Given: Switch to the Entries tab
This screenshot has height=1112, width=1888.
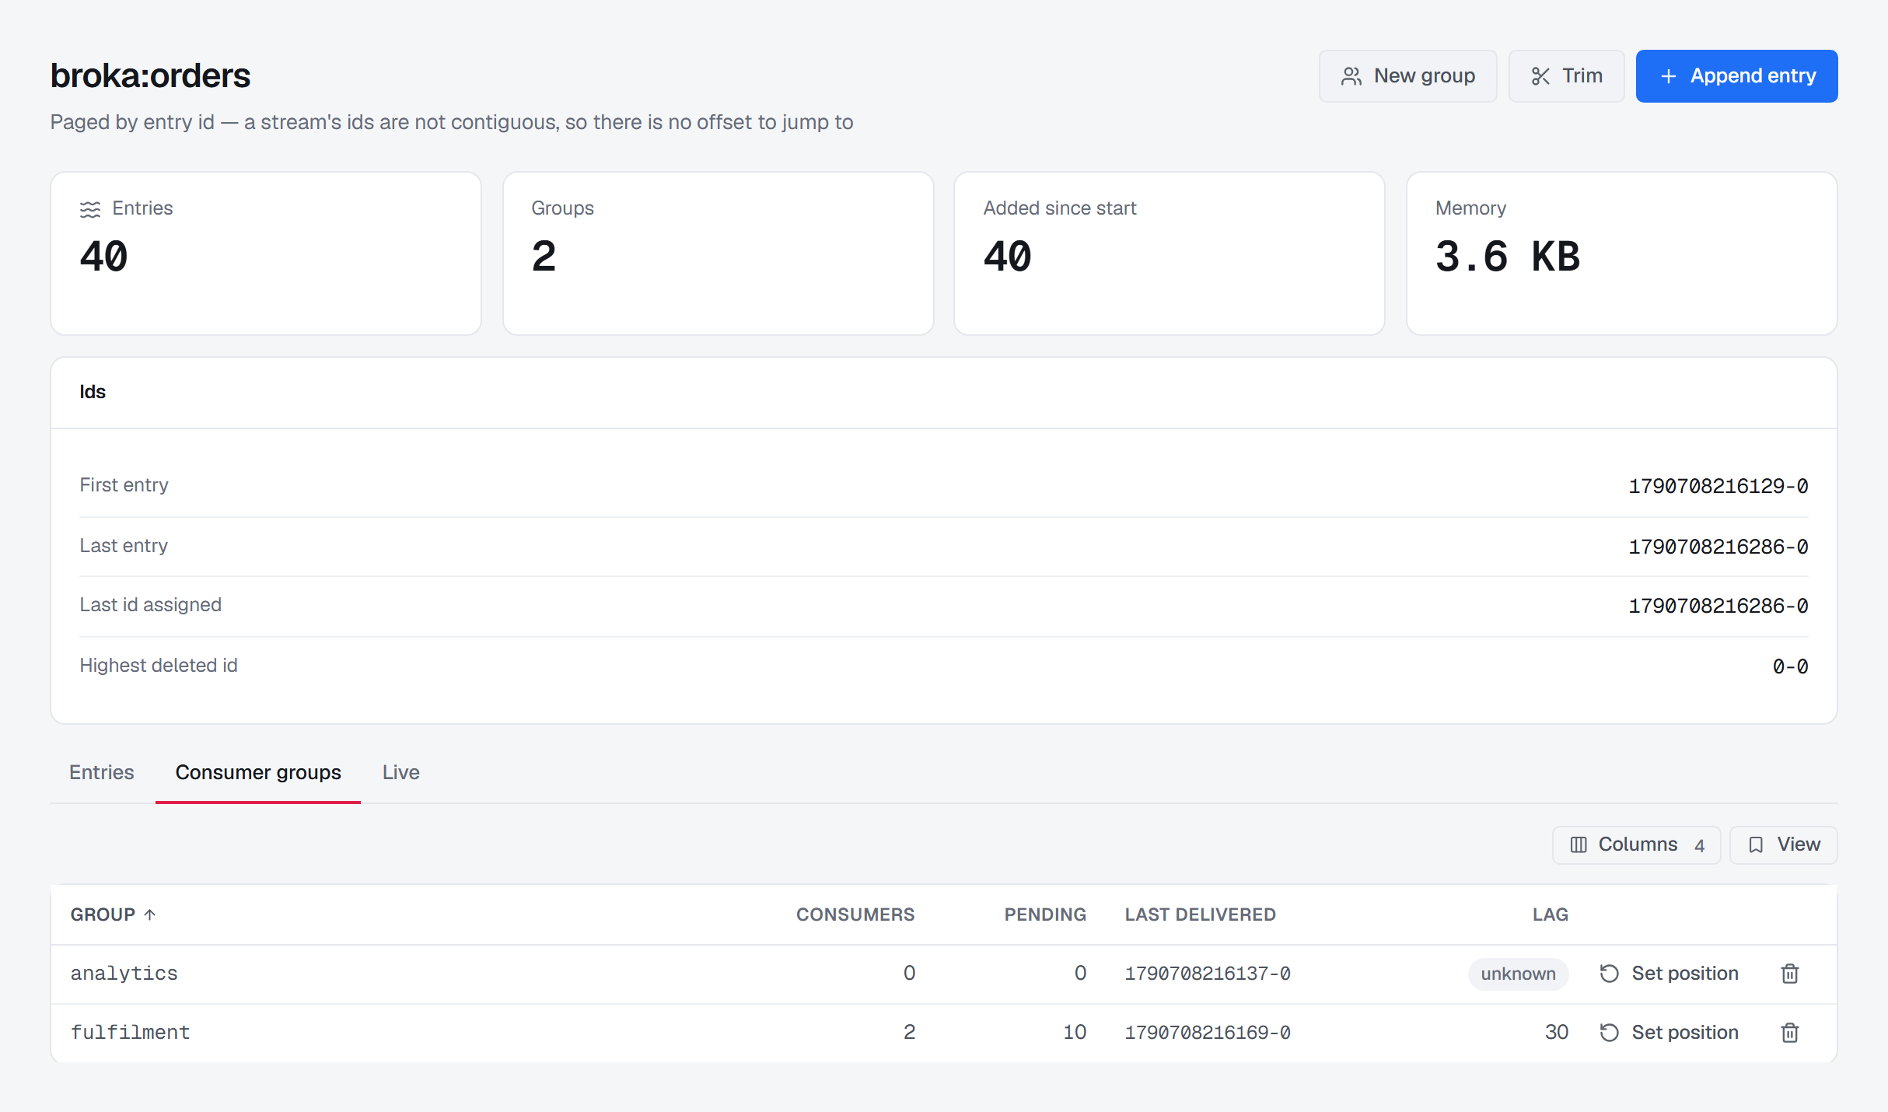Looking at the screenshot, I should [x=102, y=772].
